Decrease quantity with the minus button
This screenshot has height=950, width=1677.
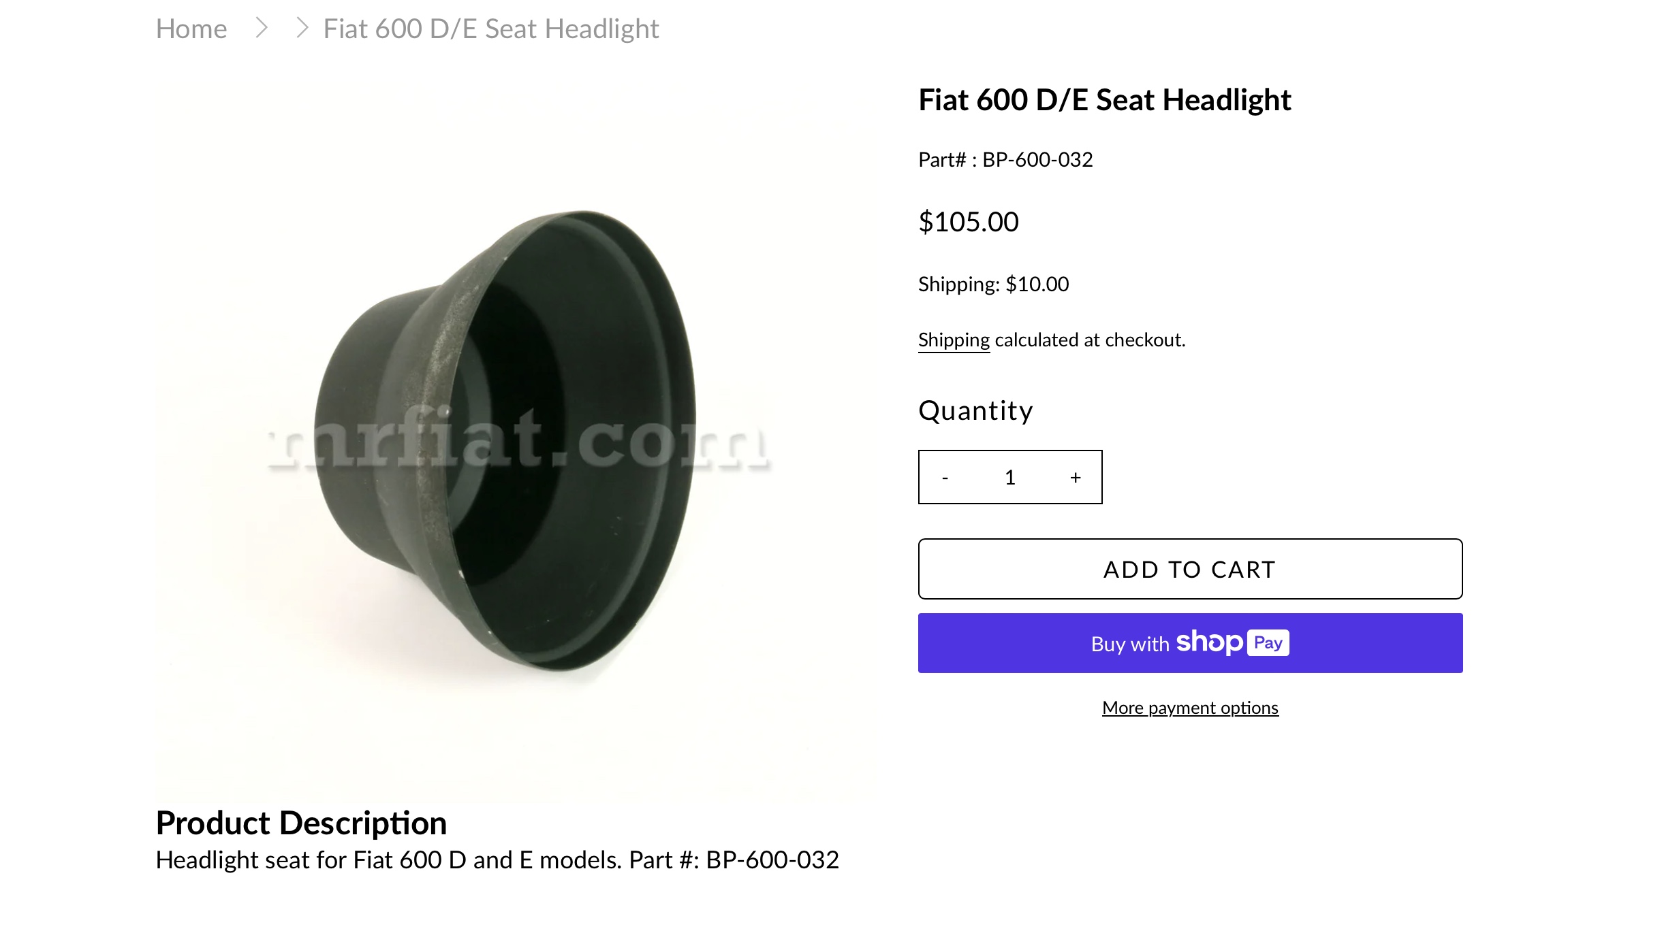[x=945, y=478]
